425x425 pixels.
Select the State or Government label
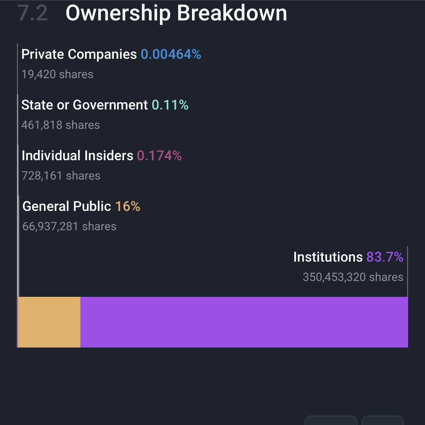[x=85, y=105]
